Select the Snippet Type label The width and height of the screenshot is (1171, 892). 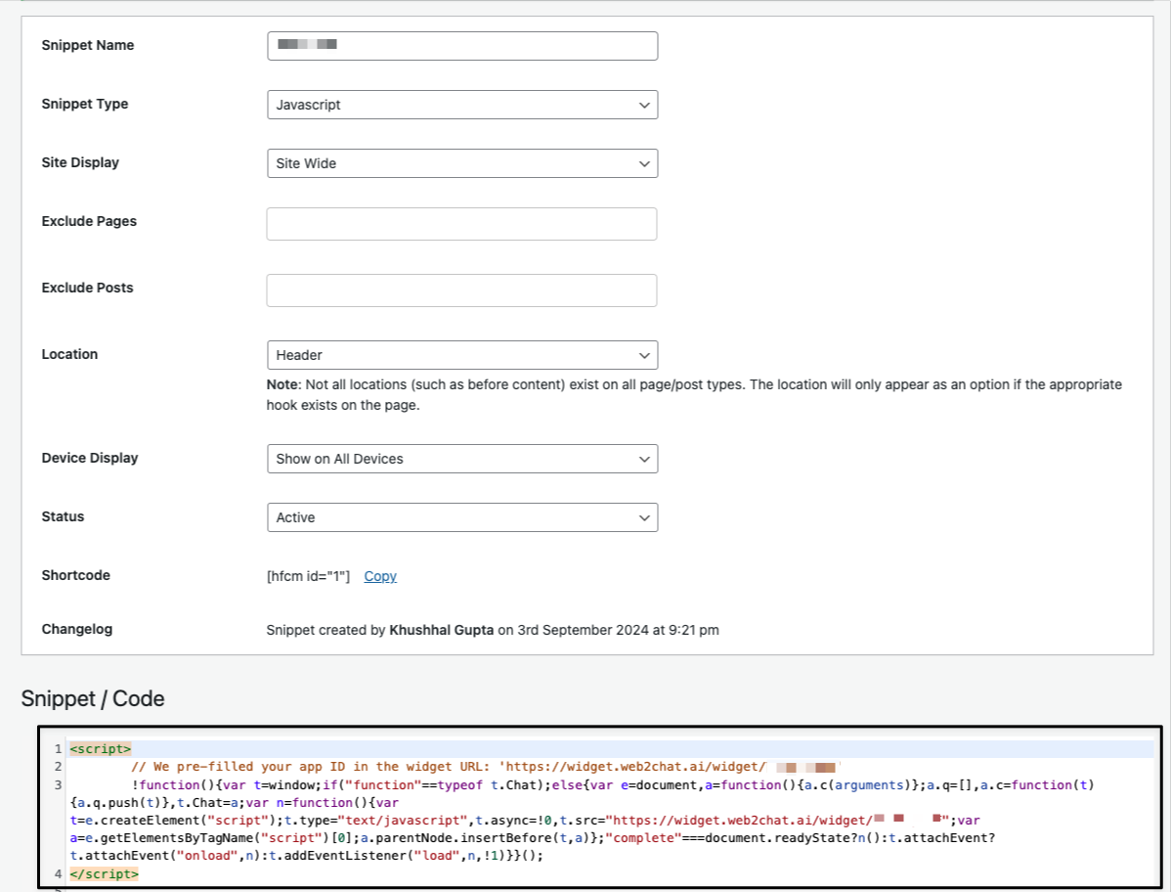(x=85, y=104)
